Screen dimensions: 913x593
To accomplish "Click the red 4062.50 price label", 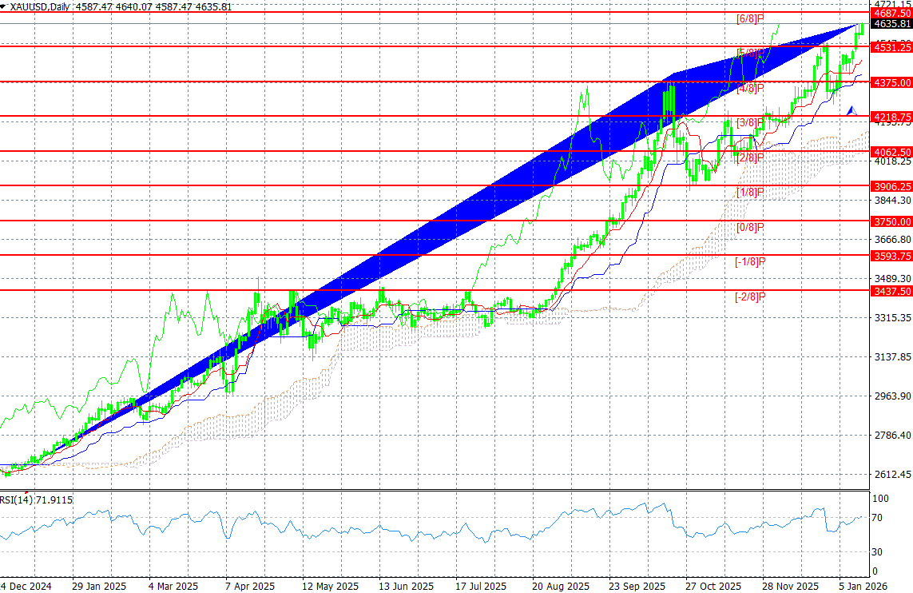I will 891,152.
